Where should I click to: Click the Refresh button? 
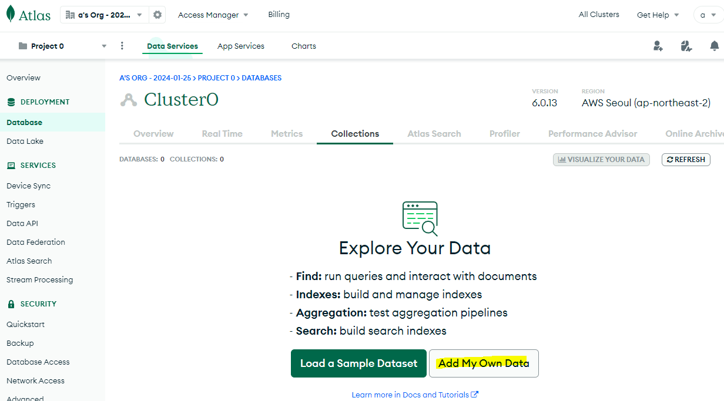[x=686, y=159]
